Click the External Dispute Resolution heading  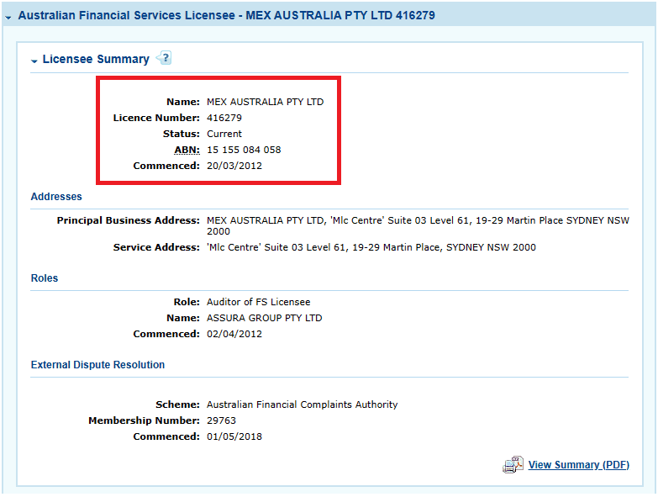click(97, 365)
